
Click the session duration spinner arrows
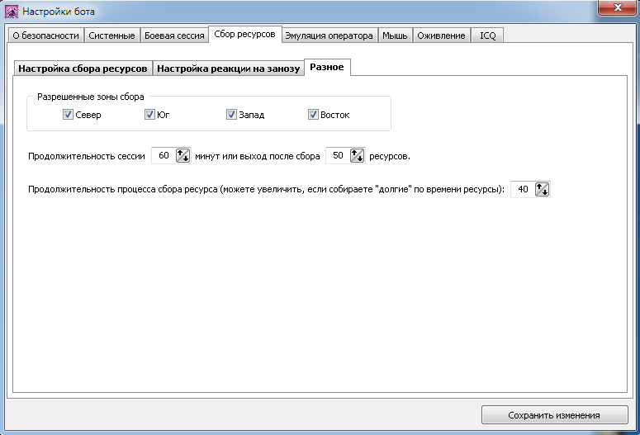183,155
